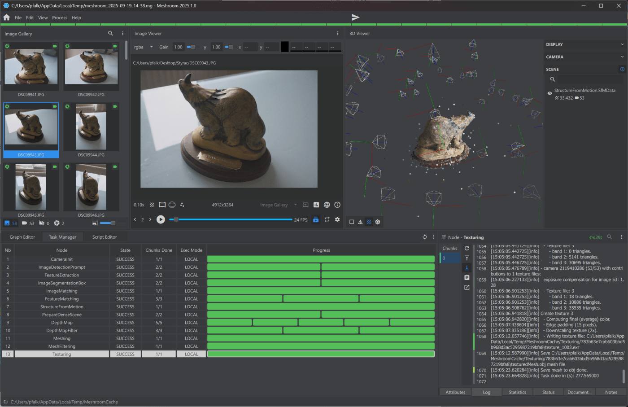Screen dimensions: 628x407
Task: Switch to the Graph Editor tab
Action: [x=22, y=237]
